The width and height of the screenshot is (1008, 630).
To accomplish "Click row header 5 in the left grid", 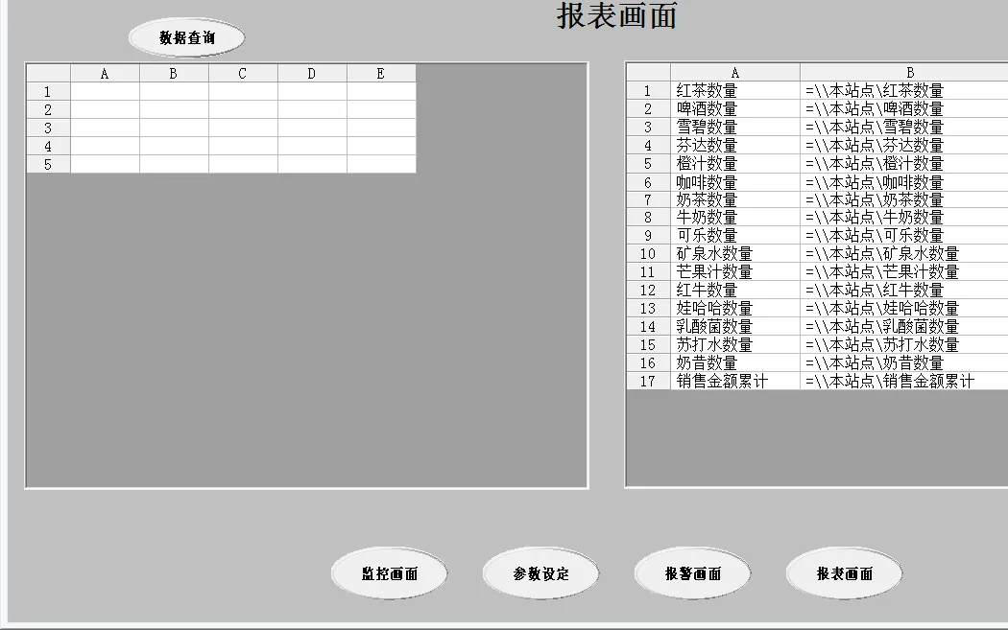I will pyautogui.click(x=46, y=164).
